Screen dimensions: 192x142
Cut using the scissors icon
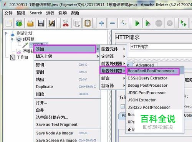(x=66, y=23)
